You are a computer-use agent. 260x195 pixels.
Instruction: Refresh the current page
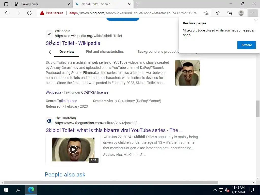(x=29, y=13)
